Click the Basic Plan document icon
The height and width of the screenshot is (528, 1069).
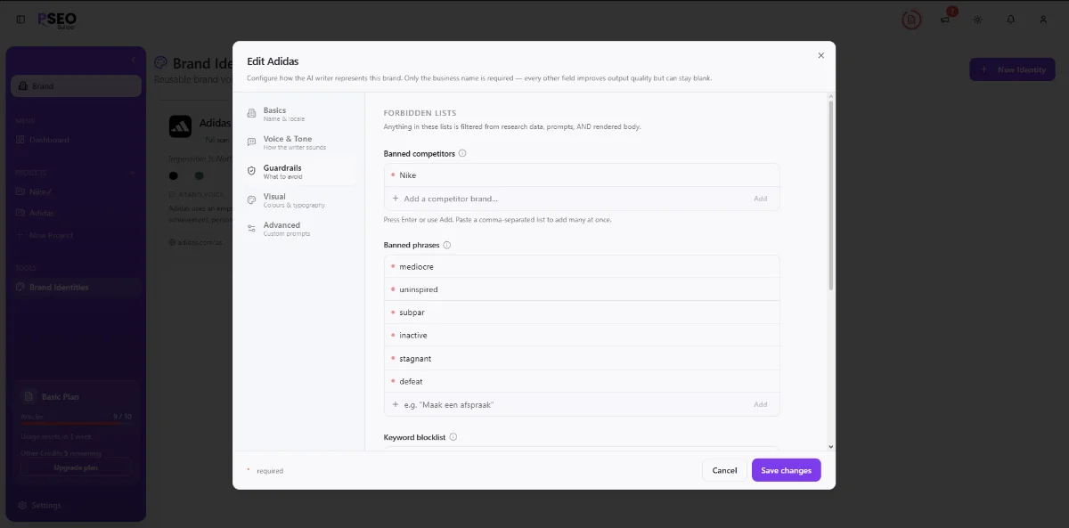(x=30, y=396)
